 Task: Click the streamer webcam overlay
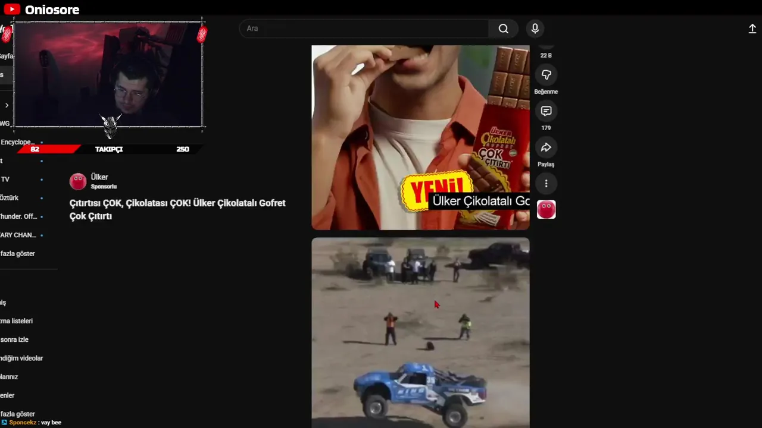[108, 74]
